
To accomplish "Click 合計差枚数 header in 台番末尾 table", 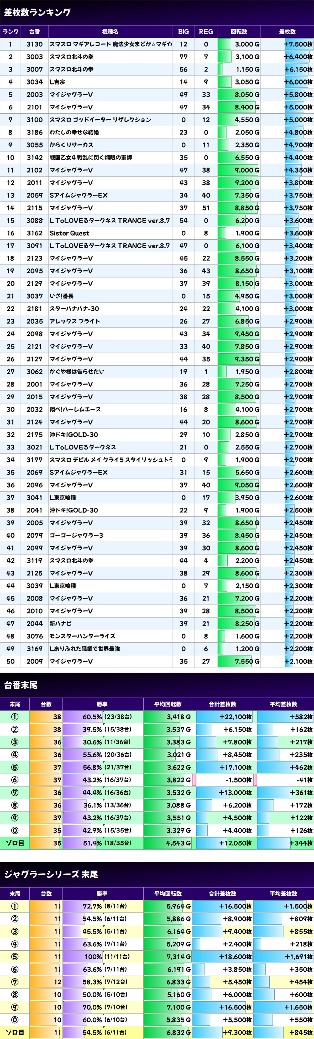I will pos(223,704).
